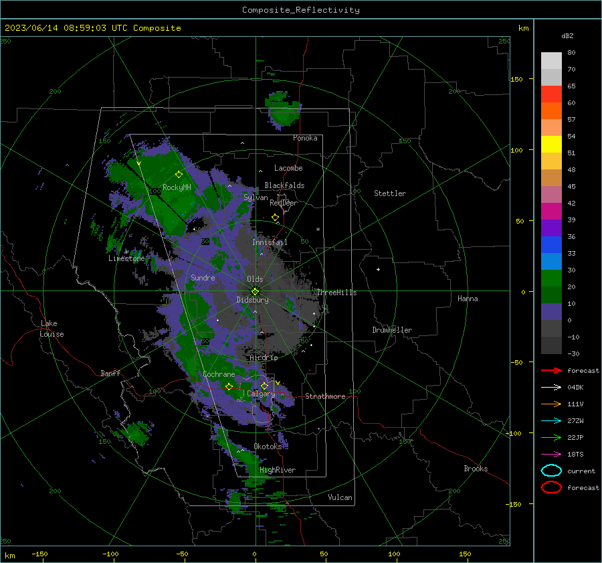Click the Vulcan city label
Viewport: 602px width, 563px height.
click(x=340, y=497)
